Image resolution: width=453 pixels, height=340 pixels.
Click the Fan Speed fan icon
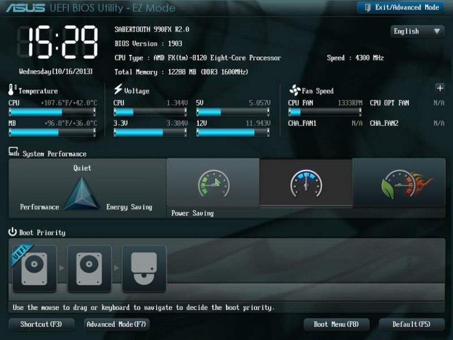pos(295,90)
